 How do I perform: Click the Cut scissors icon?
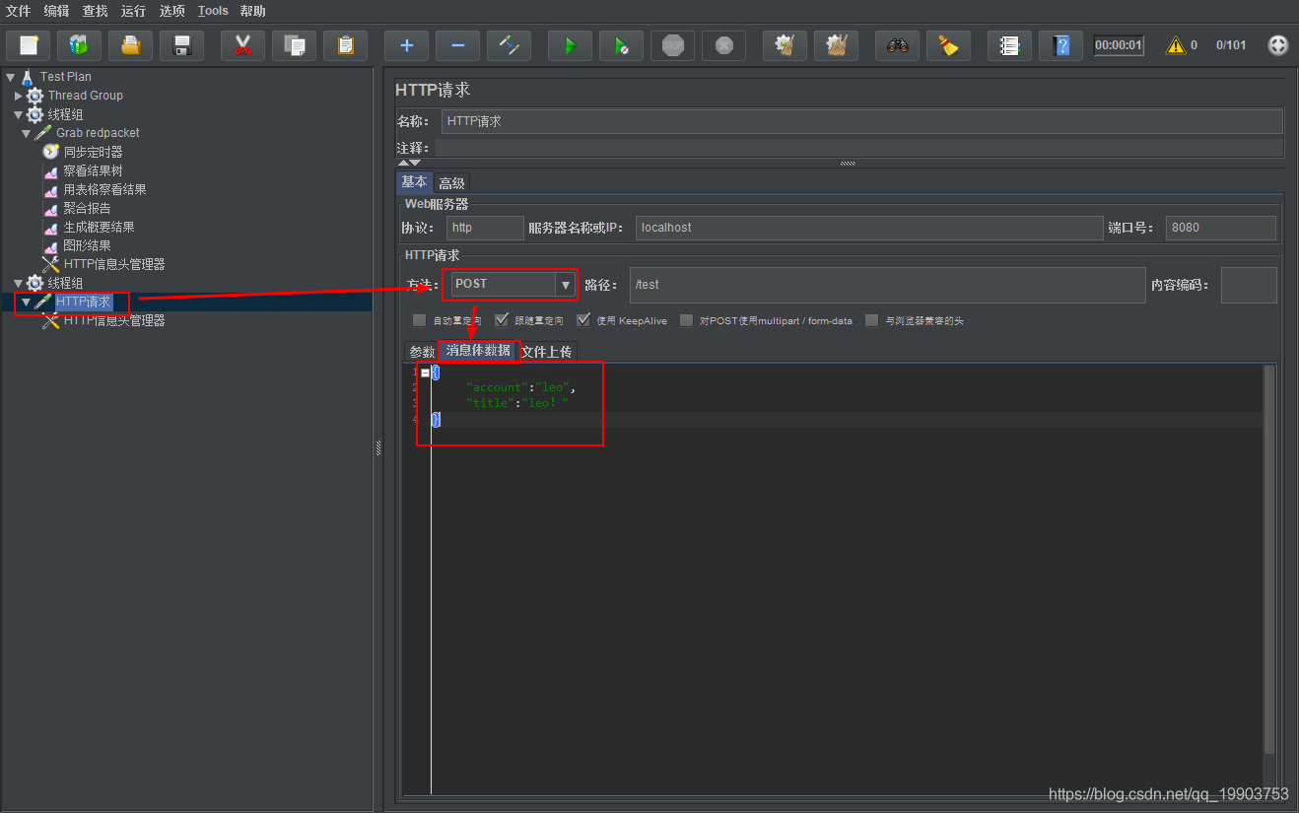(x=242, y=45)
